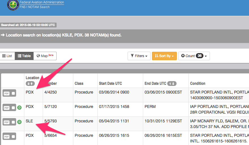Click end date 10/31/2015 1129EST

[163, 121]
